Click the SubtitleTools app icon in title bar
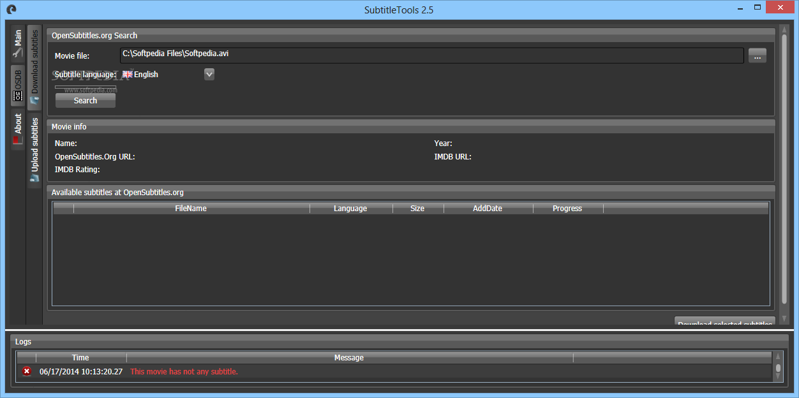 pyautogui.click(x=11, y=9)
